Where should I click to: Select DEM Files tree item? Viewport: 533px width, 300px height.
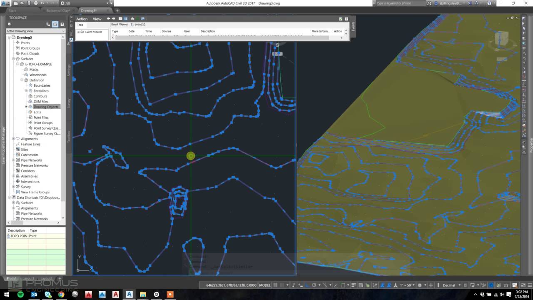tap(41, 102)
